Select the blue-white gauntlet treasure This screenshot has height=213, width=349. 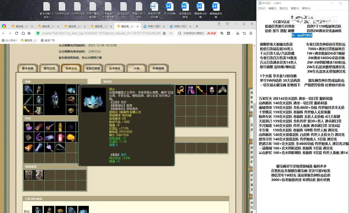pyautogui.click(x=39, y=147)
